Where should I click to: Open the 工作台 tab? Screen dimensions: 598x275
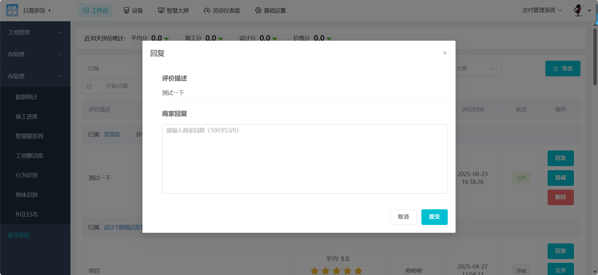(x=95, y=10)
